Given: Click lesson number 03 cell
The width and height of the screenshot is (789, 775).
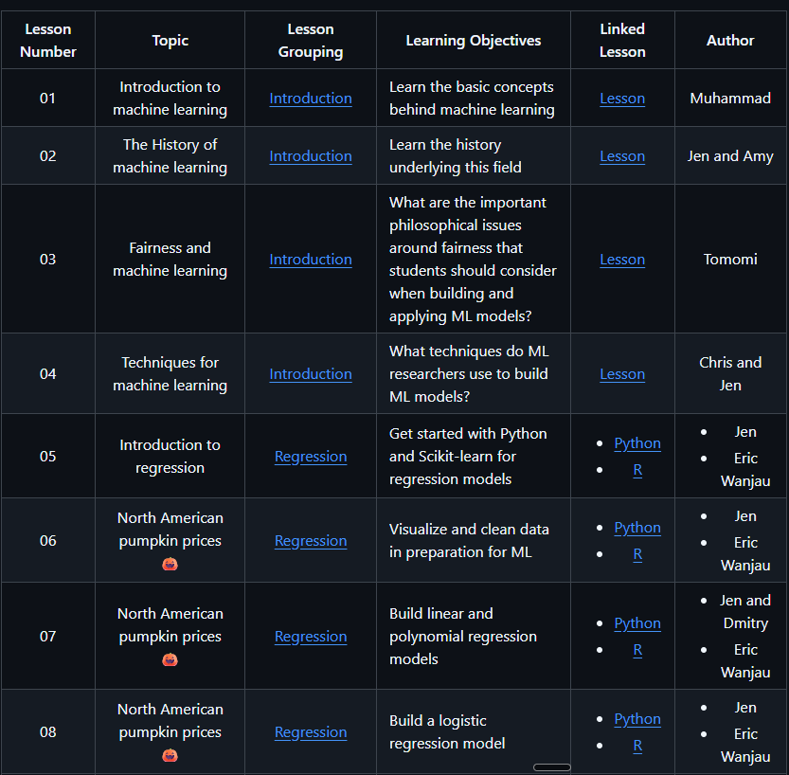Looking at the screenshot, I should pos(47,260).
